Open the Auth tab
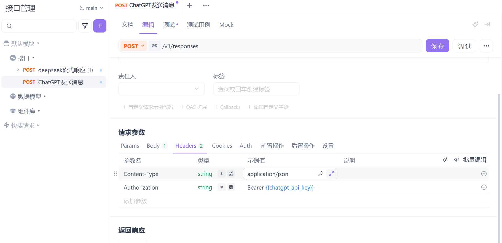The width and height of the screenshot is (502, 243). coord(246,146)
